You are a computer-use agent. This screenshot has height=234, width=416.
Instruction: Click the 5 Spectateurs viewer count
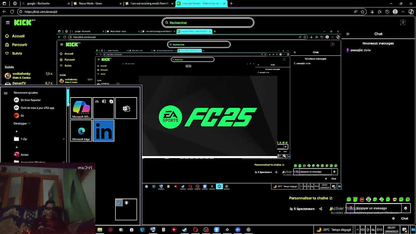point(302,209)
